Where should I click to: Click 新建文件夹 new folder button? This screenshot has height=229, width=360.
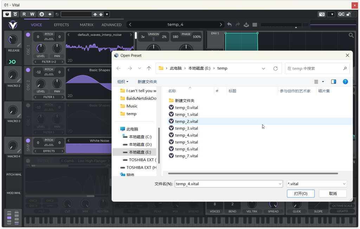pyautogui.click(x=147, y=82)
